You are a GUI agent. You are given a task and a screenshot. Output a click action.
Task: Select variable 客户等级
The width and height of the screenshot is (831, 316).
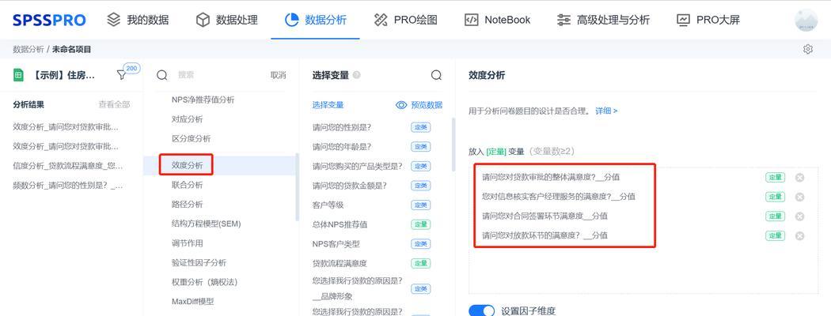click(328, 205)
